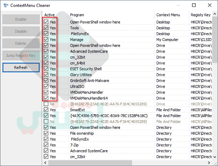Click the vertical scrollbar down arrow

click(215, 157)
